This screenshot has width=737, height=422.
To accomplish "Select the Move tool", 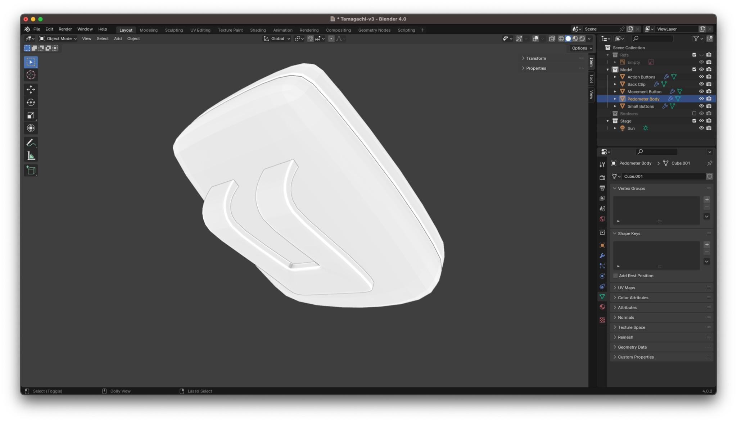I will pyautogui.click(x=31, y=89).
